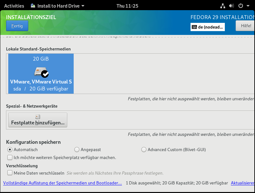Click the hard drive icon with checkmark
The height and width of the screenshot is (193, 255).
pos(42,72)
